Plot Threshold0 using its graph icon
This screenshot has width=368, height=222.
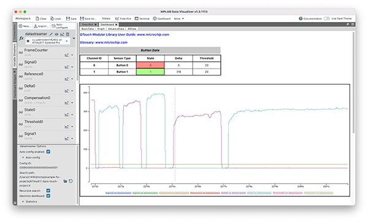coord(67,127)
